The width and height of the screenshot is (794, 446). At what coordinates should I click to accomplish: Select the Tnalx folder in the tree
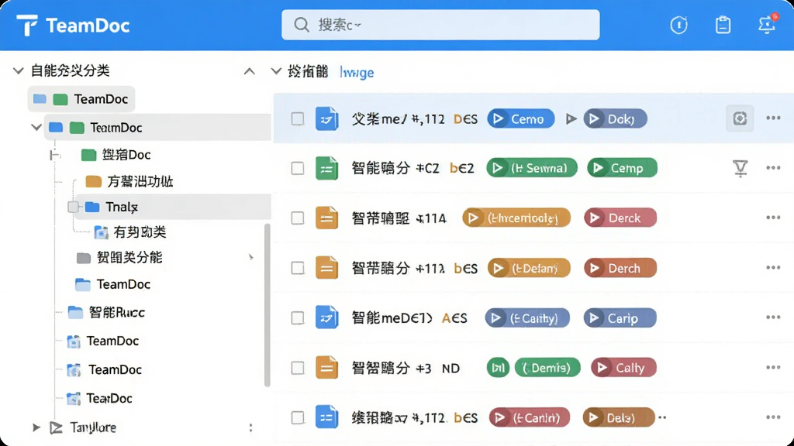coord(172,206)
